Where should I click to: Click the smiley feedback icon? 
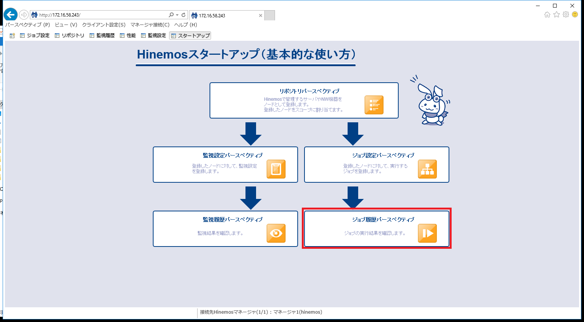575,14
